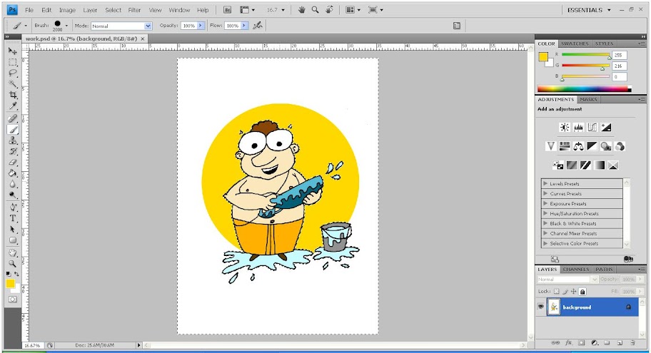
Task: Add a Black & White adjustment
Action: pyautogui.click(x=592, y=146)
